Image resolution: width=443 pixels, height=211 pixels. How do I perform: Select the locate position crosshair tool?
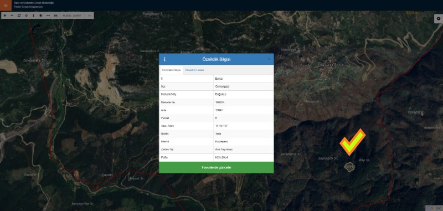pos(26,16)
